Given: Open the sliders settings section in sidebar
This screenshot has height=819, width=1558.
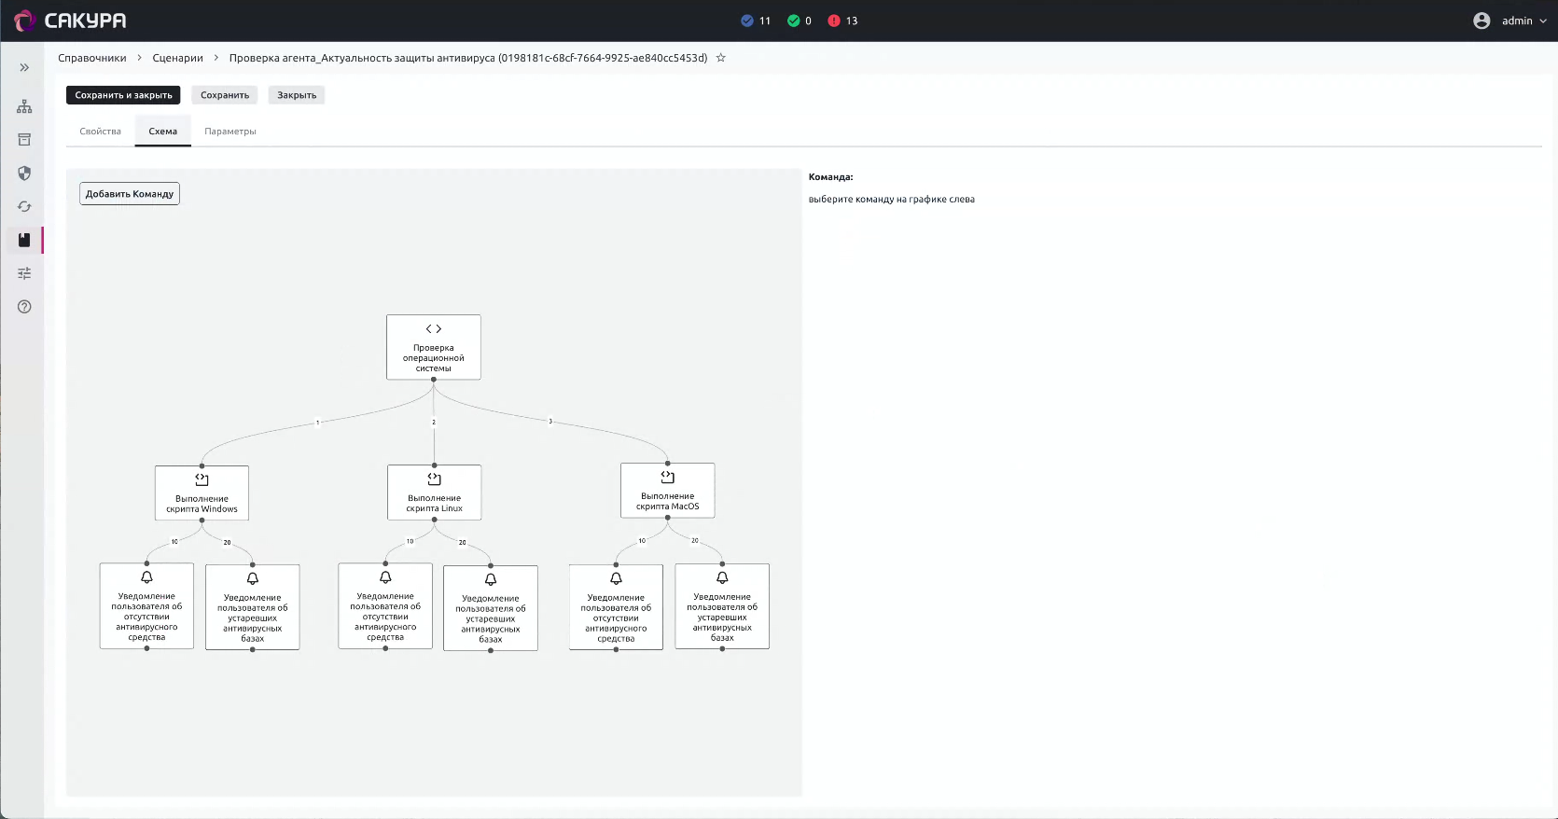Looking at the screenshot, I should [24, 273].
